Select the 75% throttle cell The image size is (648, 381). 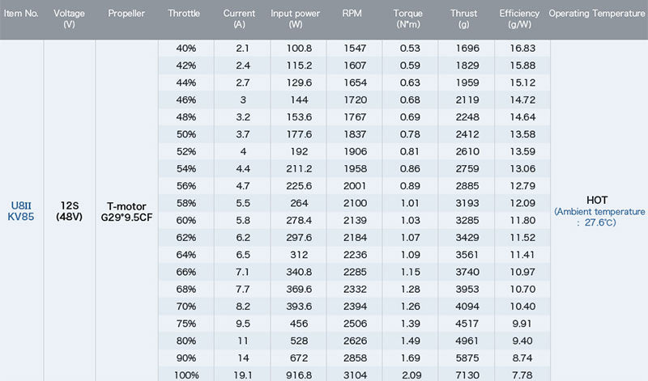tap(185, 324)
